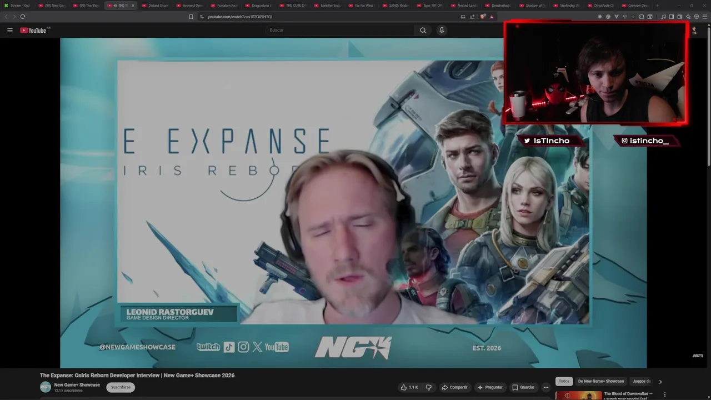Image resolution: width=711 pixels, height=400 pixels.
Task: Click the video player to pause
Action: (353, 203)
